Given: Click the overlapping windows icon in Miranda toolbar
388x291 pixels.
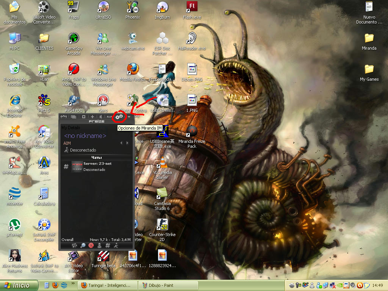Looking at the screenshot, I should coord(74,117).
